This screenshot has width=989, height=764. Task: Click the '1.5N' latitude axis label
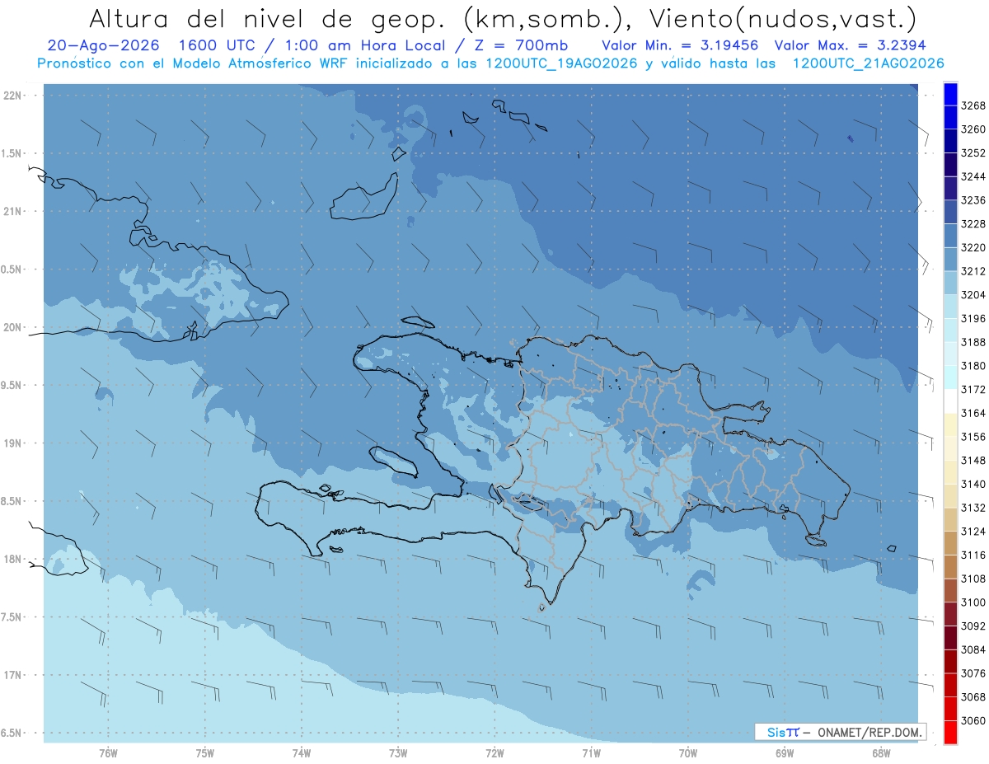12,153
